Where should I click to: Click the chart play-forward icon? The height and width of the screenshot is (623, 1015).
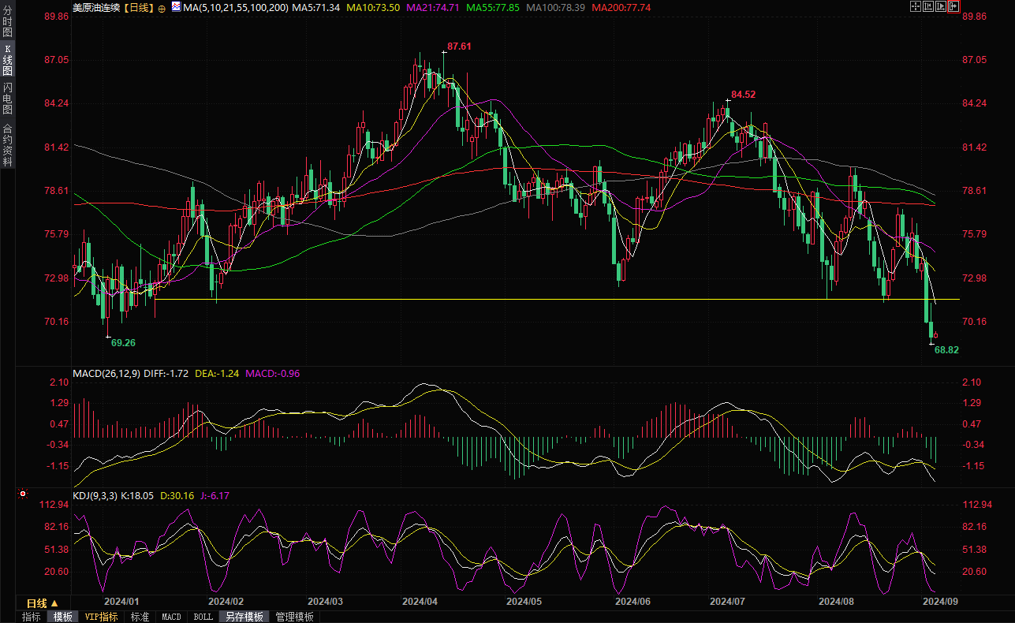coord(941,7)
